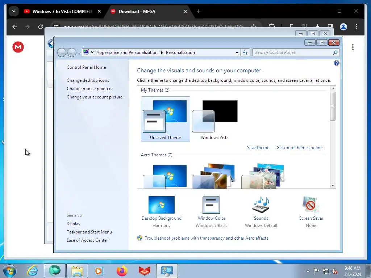This screenshot has height=278, width=371.
Task: Open Change mouse pointers link
Action: (89, 89)
